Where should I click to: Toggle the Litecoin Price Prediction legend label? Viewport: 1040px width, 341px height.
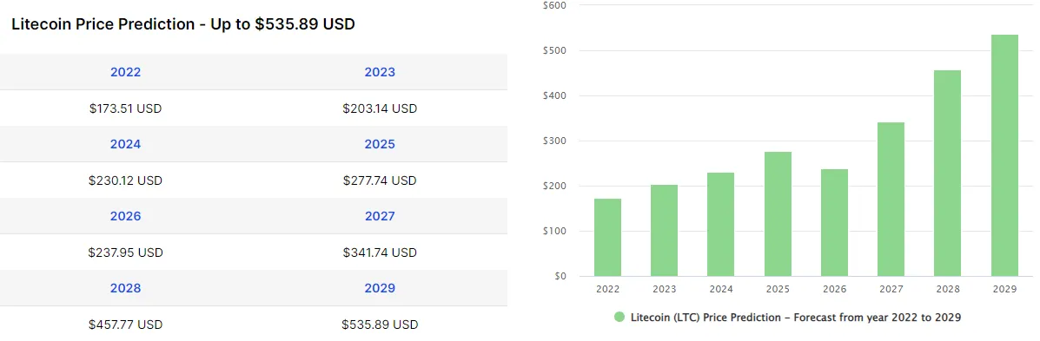796,318
